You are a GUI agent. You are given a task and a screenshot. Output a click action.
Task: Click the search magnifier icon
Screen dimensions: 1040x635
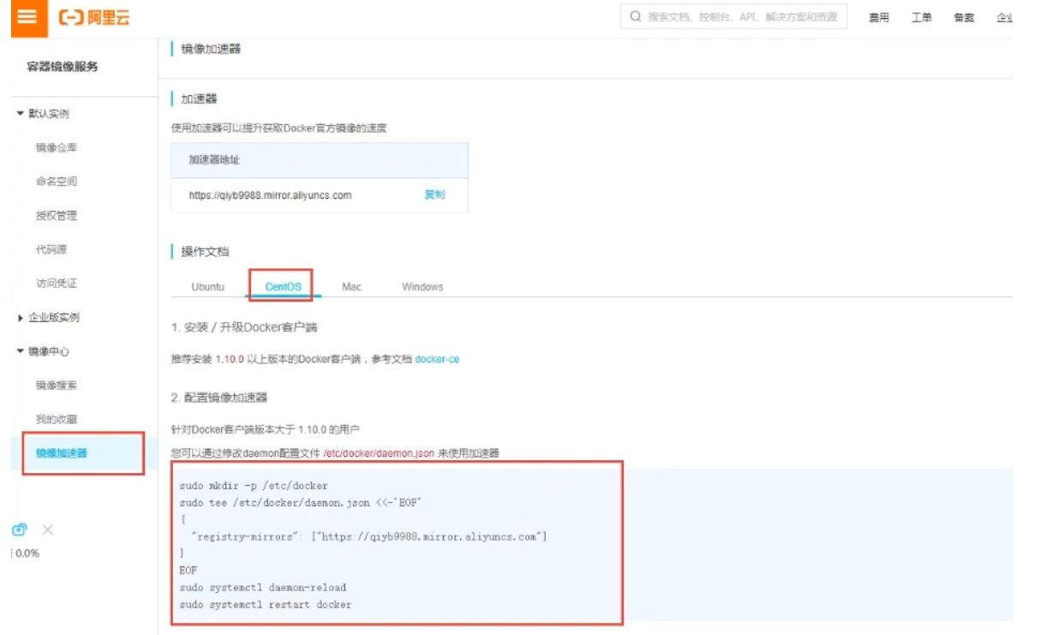(635, 17)
